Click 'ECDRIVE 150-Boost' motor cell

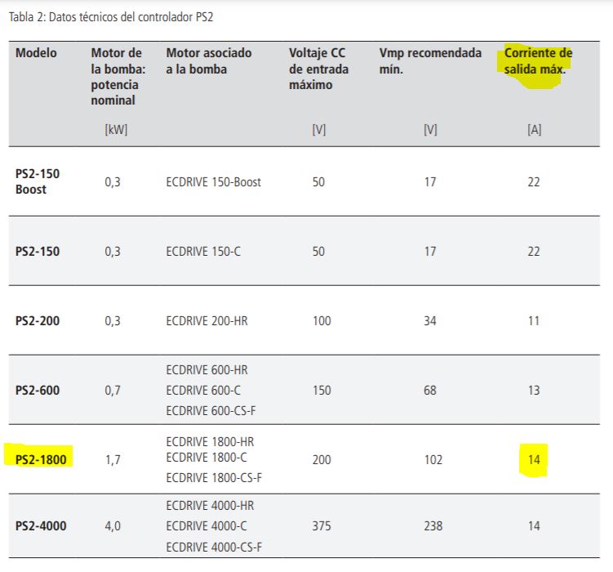click(x=214, y=182)
